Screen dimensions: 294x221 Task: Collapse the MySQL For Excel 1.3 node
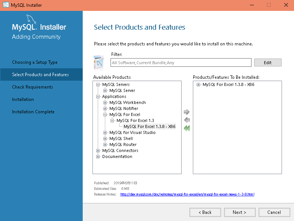click(112, 120)
